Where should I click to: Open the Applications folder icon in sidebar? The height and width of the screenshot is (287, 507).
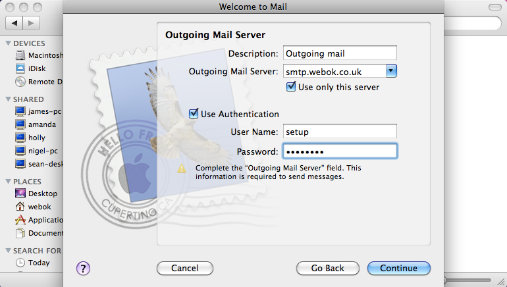20,220
